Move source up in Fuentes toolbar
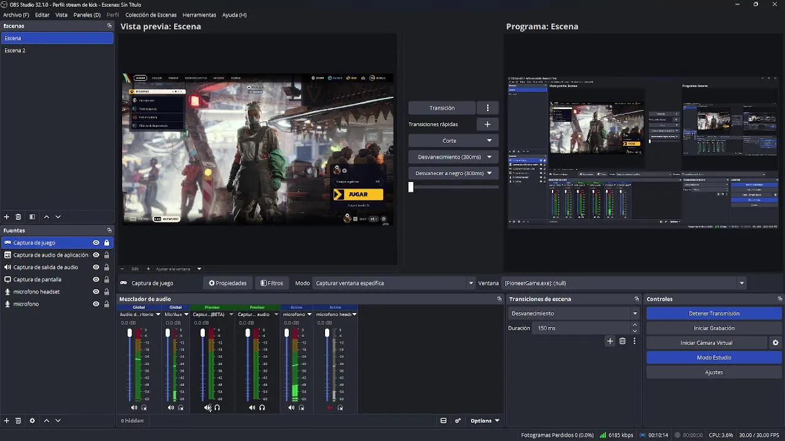Screen dimensions: 785x441 tap(47, 421)
